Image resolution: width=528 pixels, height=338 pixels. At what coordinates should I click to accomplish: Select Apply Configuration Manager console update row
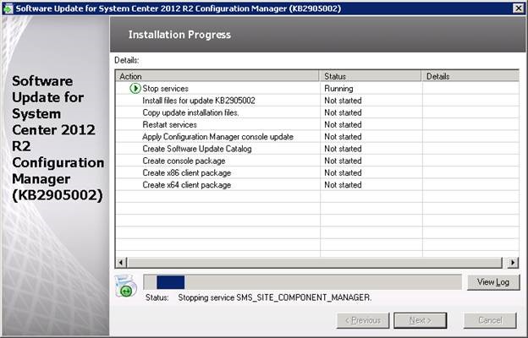[x=316, y=137]
